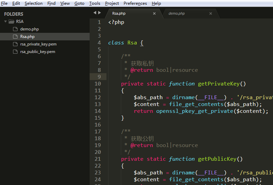The width and height of the screenshot is (273, 185).
Task: Click the rsa_private_key.pem file icon
Action: [x=15, y=44]
